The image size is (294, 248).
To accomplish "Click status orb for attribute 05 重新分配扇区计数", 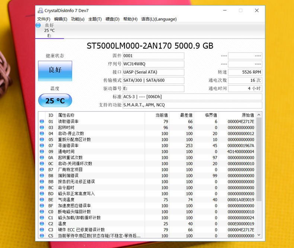I will click(x=42, y=139).
